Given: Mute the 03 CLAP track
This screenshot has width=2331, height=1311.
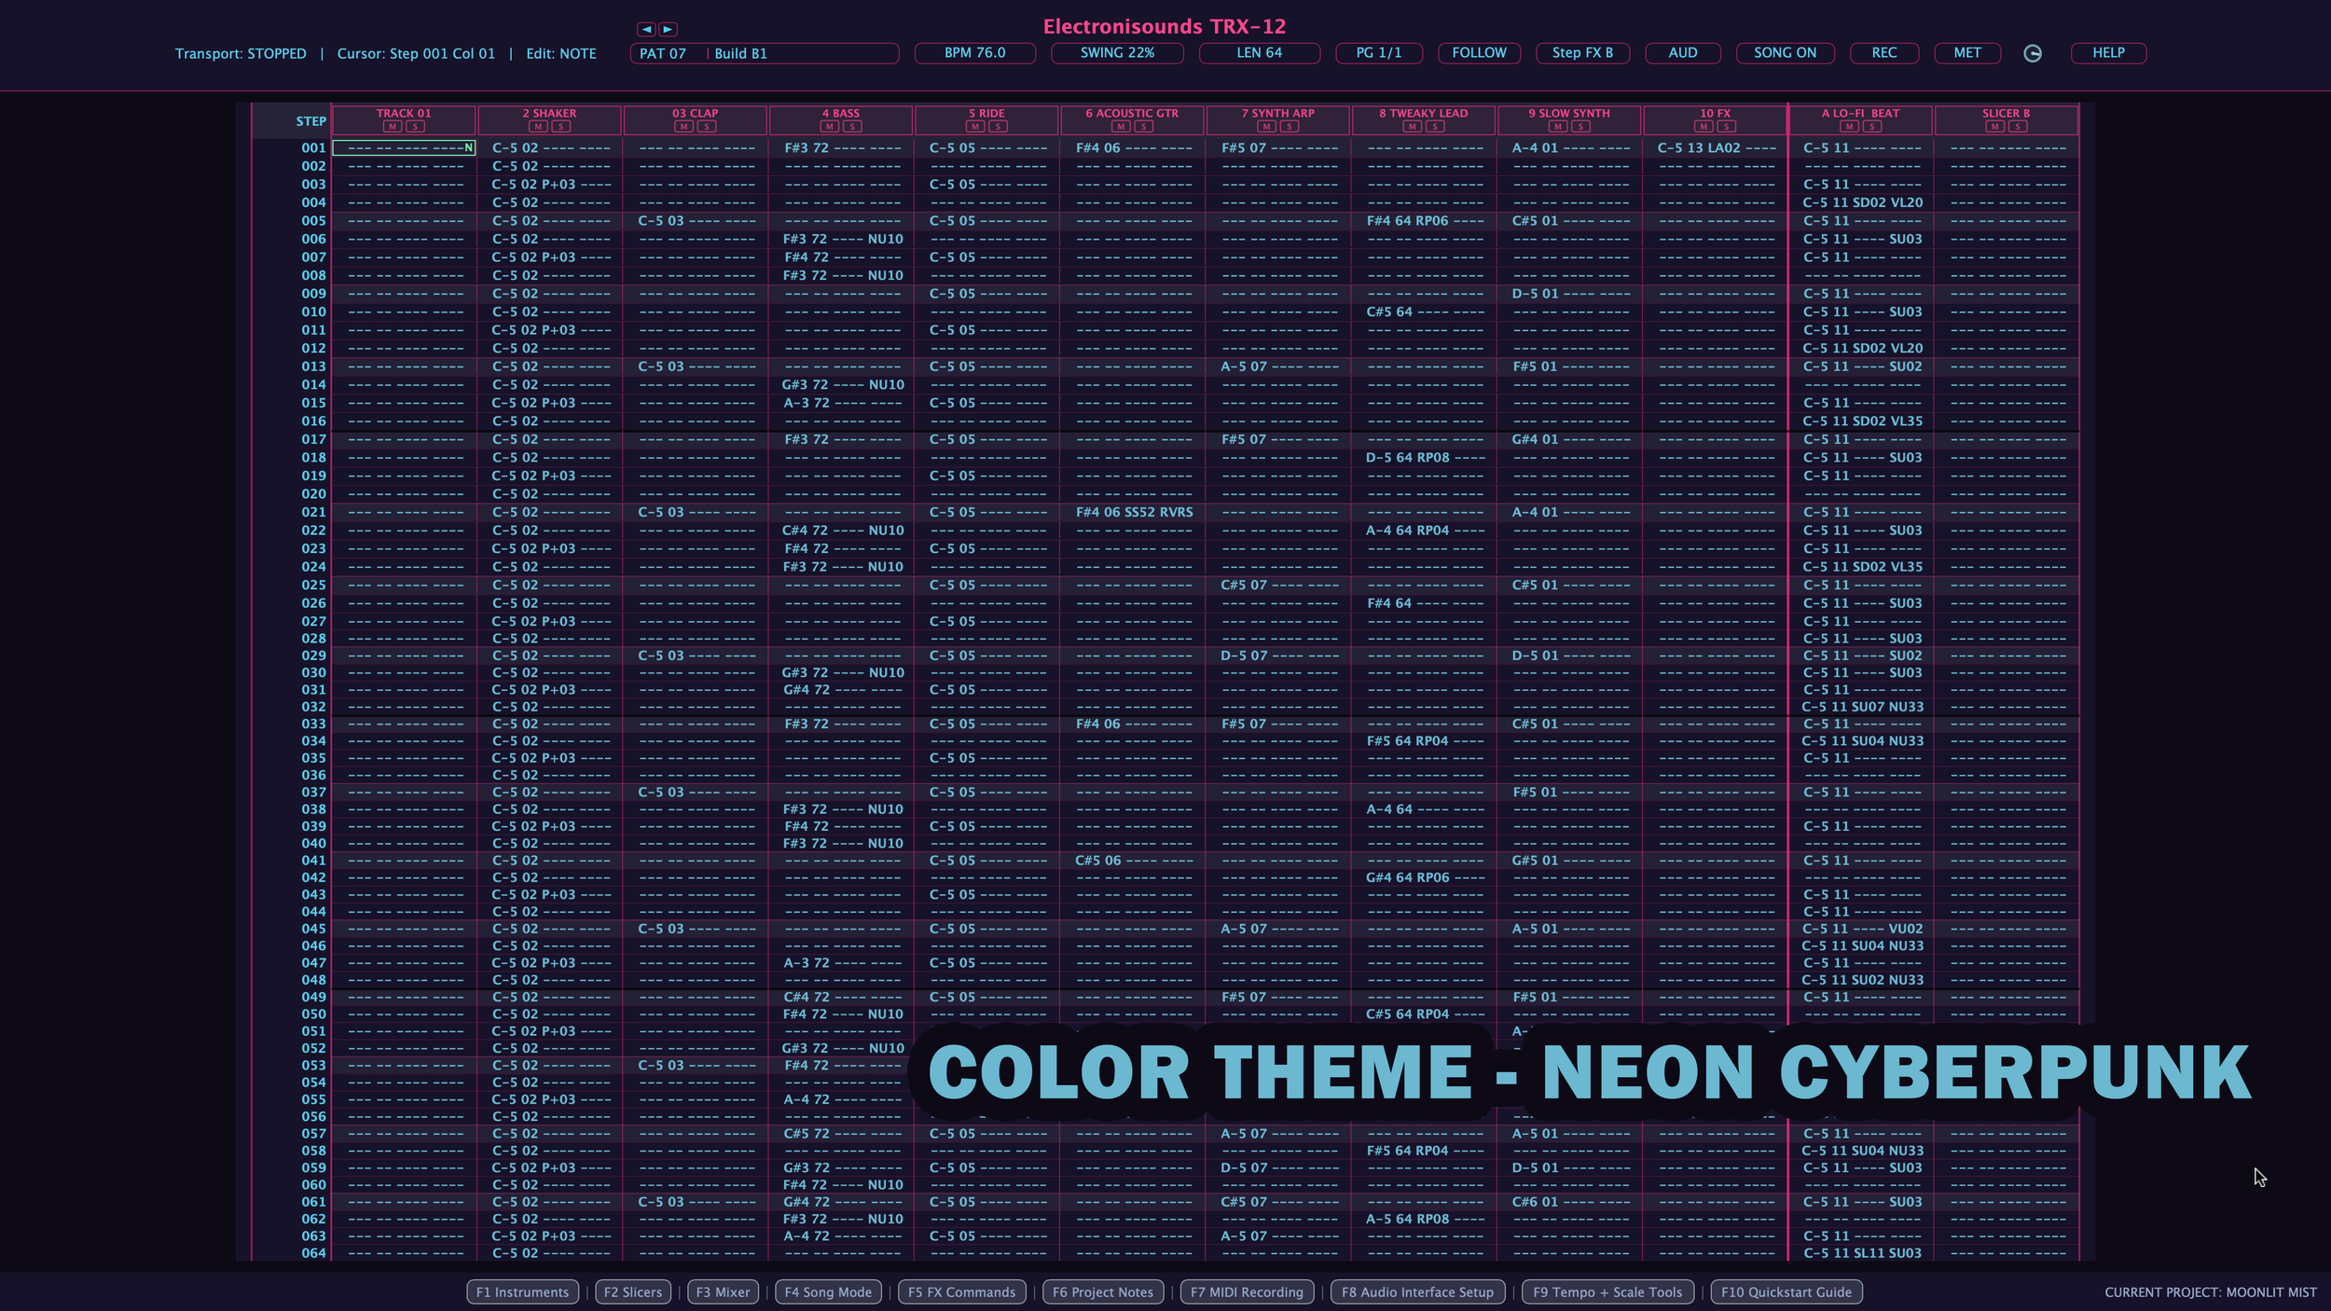Looking at the screenshot, I should [x=683, y=127].
